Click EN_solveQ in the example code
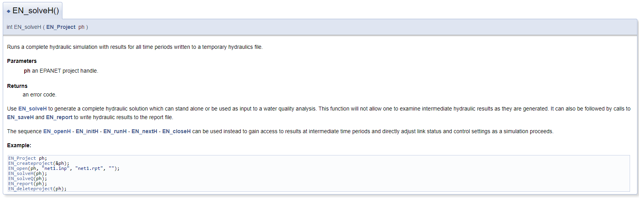Screen dimensions: 639x198 [x=21, y=178]
